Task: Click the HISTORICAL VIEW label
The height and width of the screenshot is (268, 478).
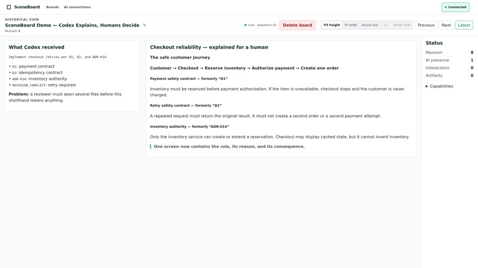Action: tap(21, 20)
